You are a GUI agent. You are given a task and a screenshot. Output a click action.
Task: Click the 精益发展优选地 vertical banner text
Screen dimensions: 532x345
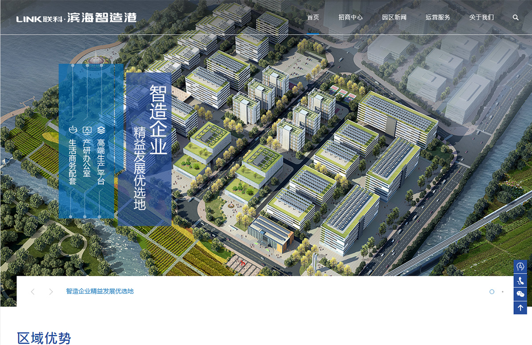140,169
